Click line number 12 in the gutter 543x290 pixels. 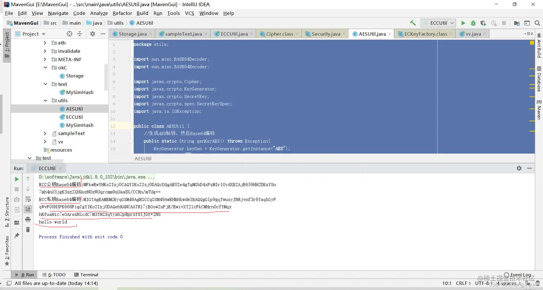click(113, 126)
